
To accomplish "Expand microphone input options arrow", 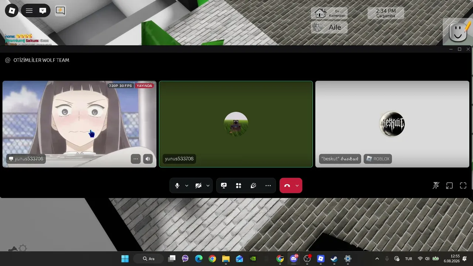I will 187,185.
